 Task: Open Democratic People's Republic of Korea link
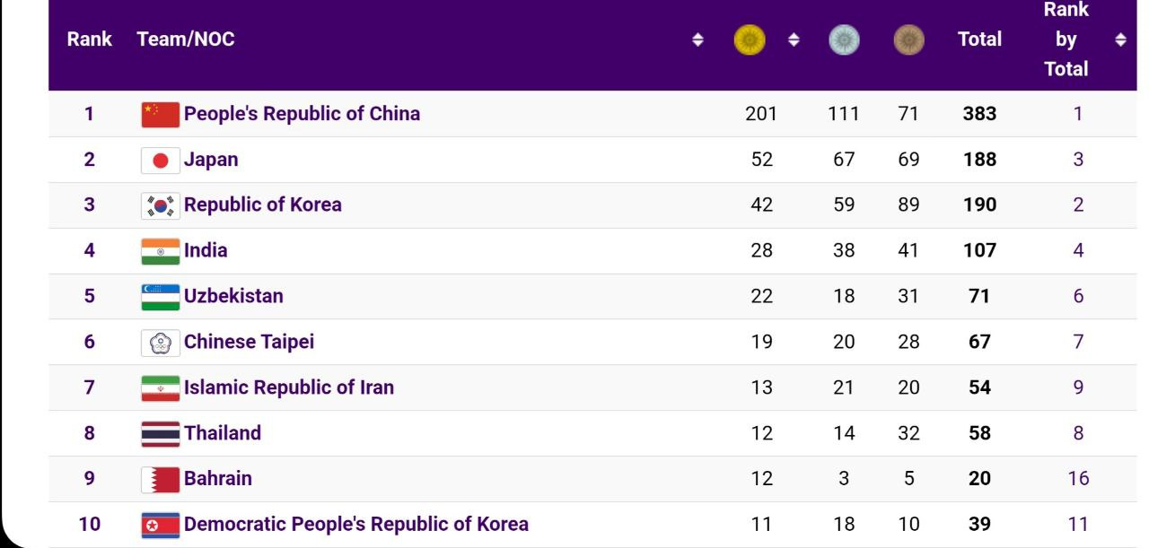click(355, 524)
